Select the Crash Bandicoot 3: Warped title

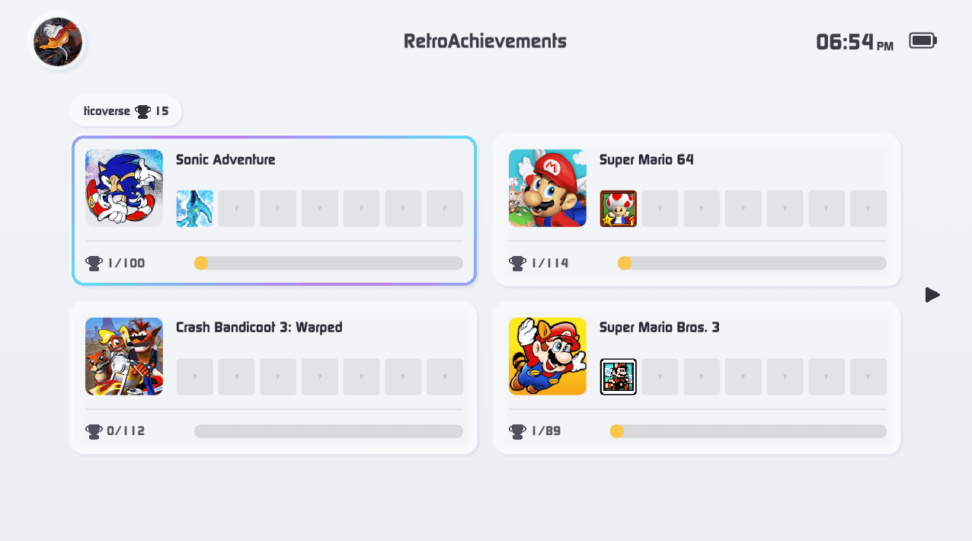click(x=259, y=327)
